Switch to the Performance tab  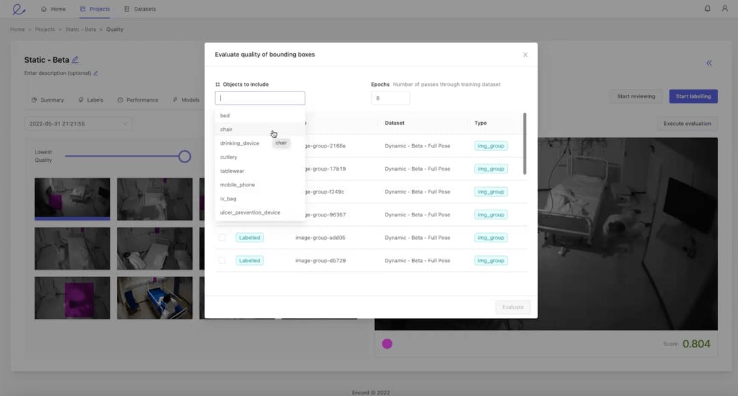[138, 100]
